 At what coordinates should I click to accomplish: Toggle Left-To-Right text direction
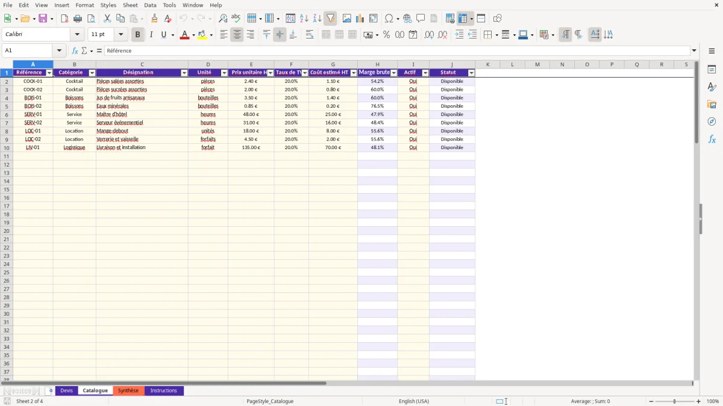(565, 35)
